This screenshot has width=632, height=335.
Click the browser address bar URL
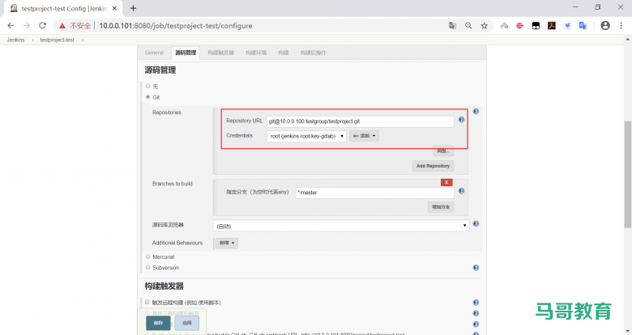click(x=176, y=26)
